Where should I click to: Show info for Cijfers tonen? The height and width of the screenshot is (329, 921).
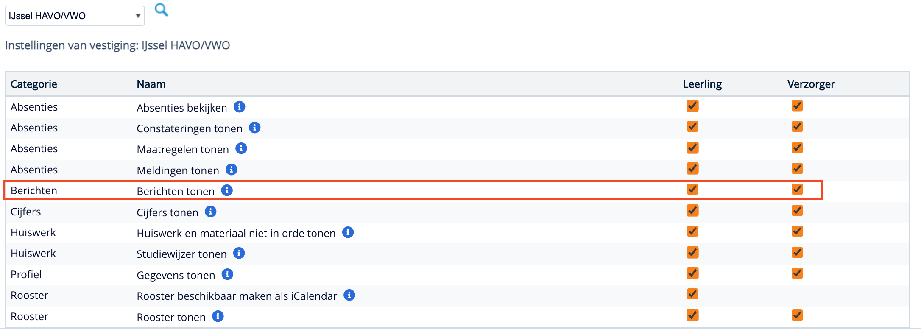[x=211, y=211]
